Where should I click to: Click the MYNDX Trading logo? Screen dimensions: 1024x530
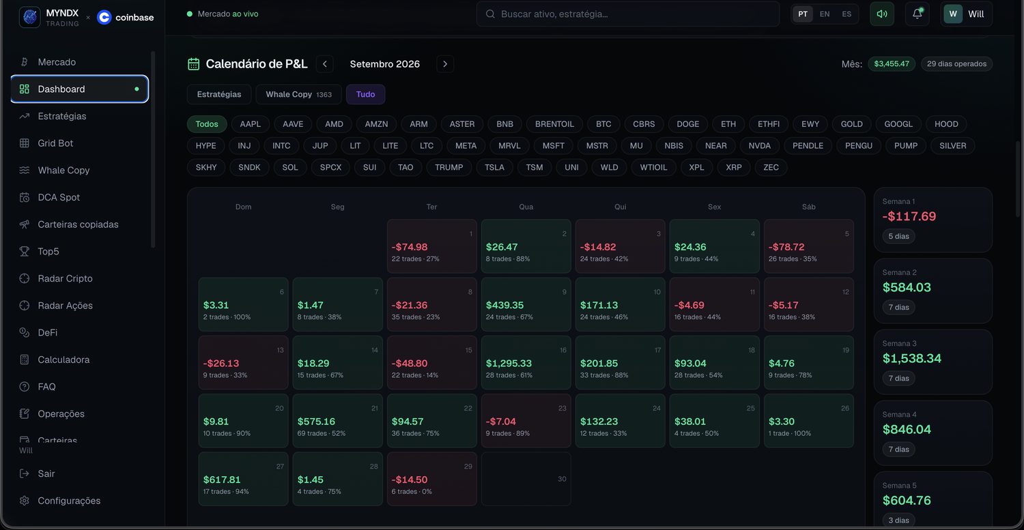click(29, 17)
